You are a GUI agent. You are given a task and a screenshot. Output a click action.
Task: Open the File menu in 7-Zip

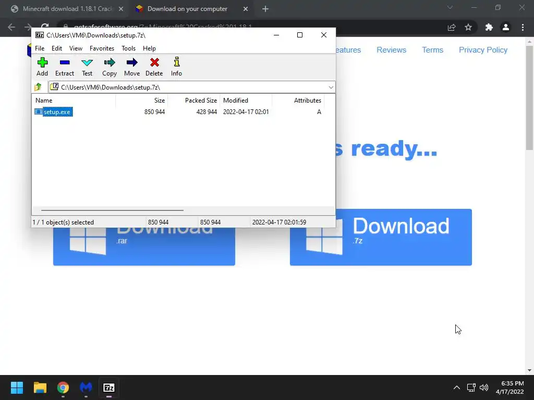click(40, 48)
